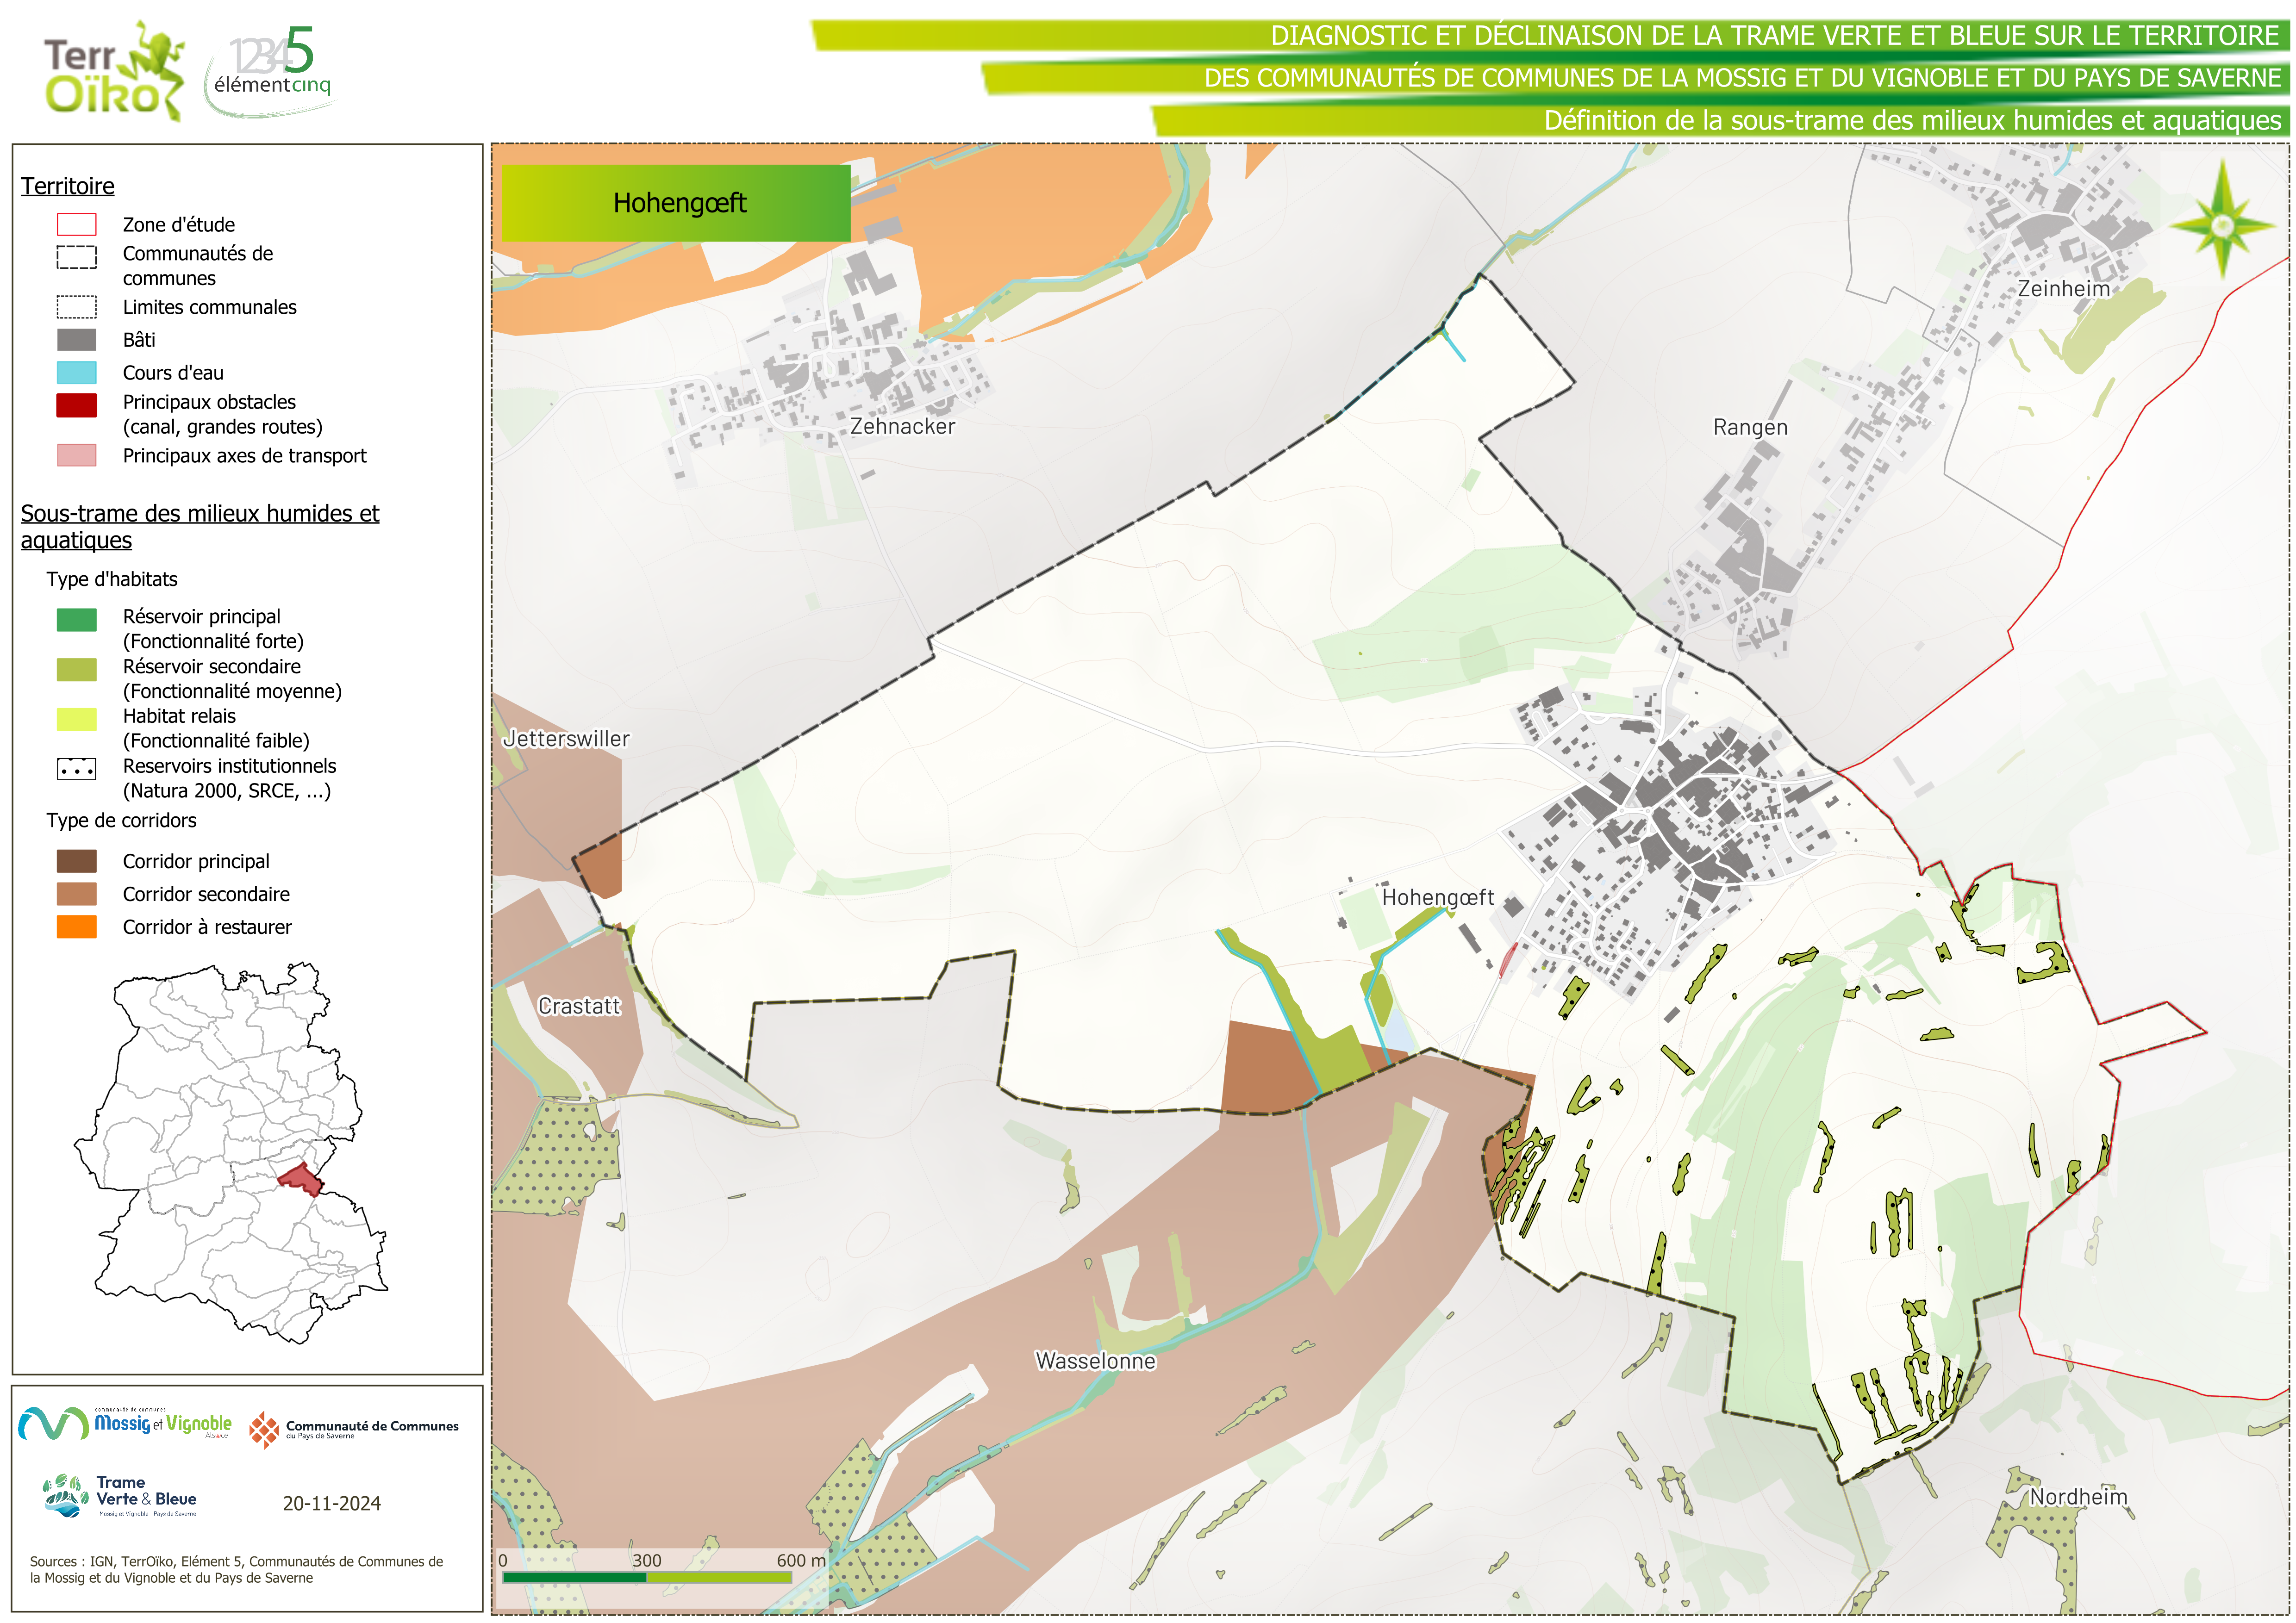Click the 20-11-2024 date text
Image resolution: width=2296 pixels, height=1623 pixels.
(331, 1503)
